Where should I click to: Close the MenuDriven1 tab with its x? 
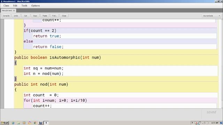(x=14, y=10)
